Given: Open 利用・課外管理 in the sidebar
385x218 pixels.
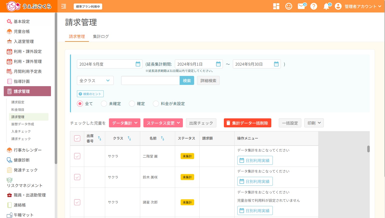Looking at the screenshot, I should pos(27,61).
